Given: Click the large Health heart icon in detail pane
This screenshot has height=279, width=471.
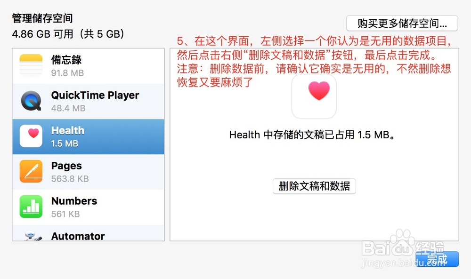Looking at the screenshot, I should [314, 96].
